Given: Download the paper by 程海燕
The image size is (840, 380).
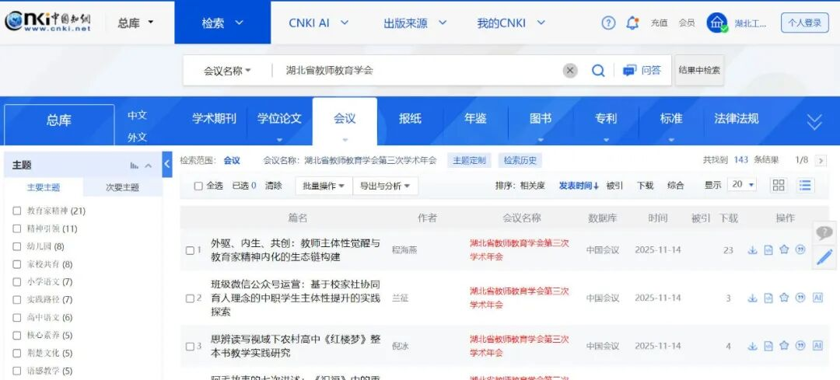Looking at the screenshot, I should (752, 250).
